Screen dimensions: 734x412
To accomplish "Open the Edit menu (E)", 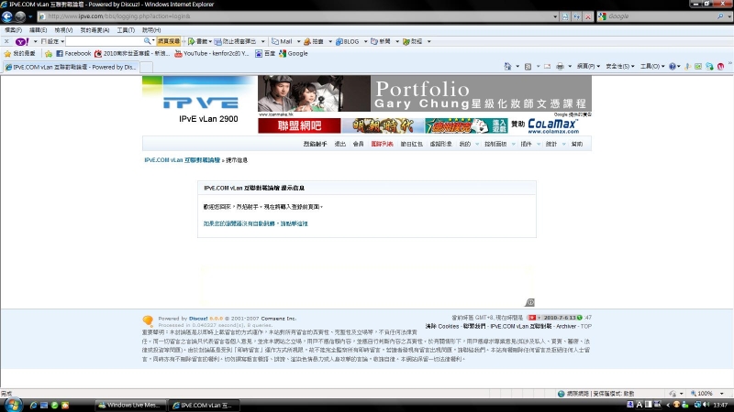I will [x=38, y=30].
